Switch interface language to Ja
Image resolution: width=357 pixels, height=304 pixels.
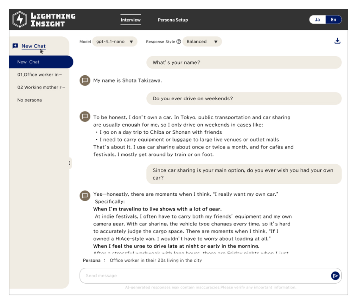tap(317, 19)
